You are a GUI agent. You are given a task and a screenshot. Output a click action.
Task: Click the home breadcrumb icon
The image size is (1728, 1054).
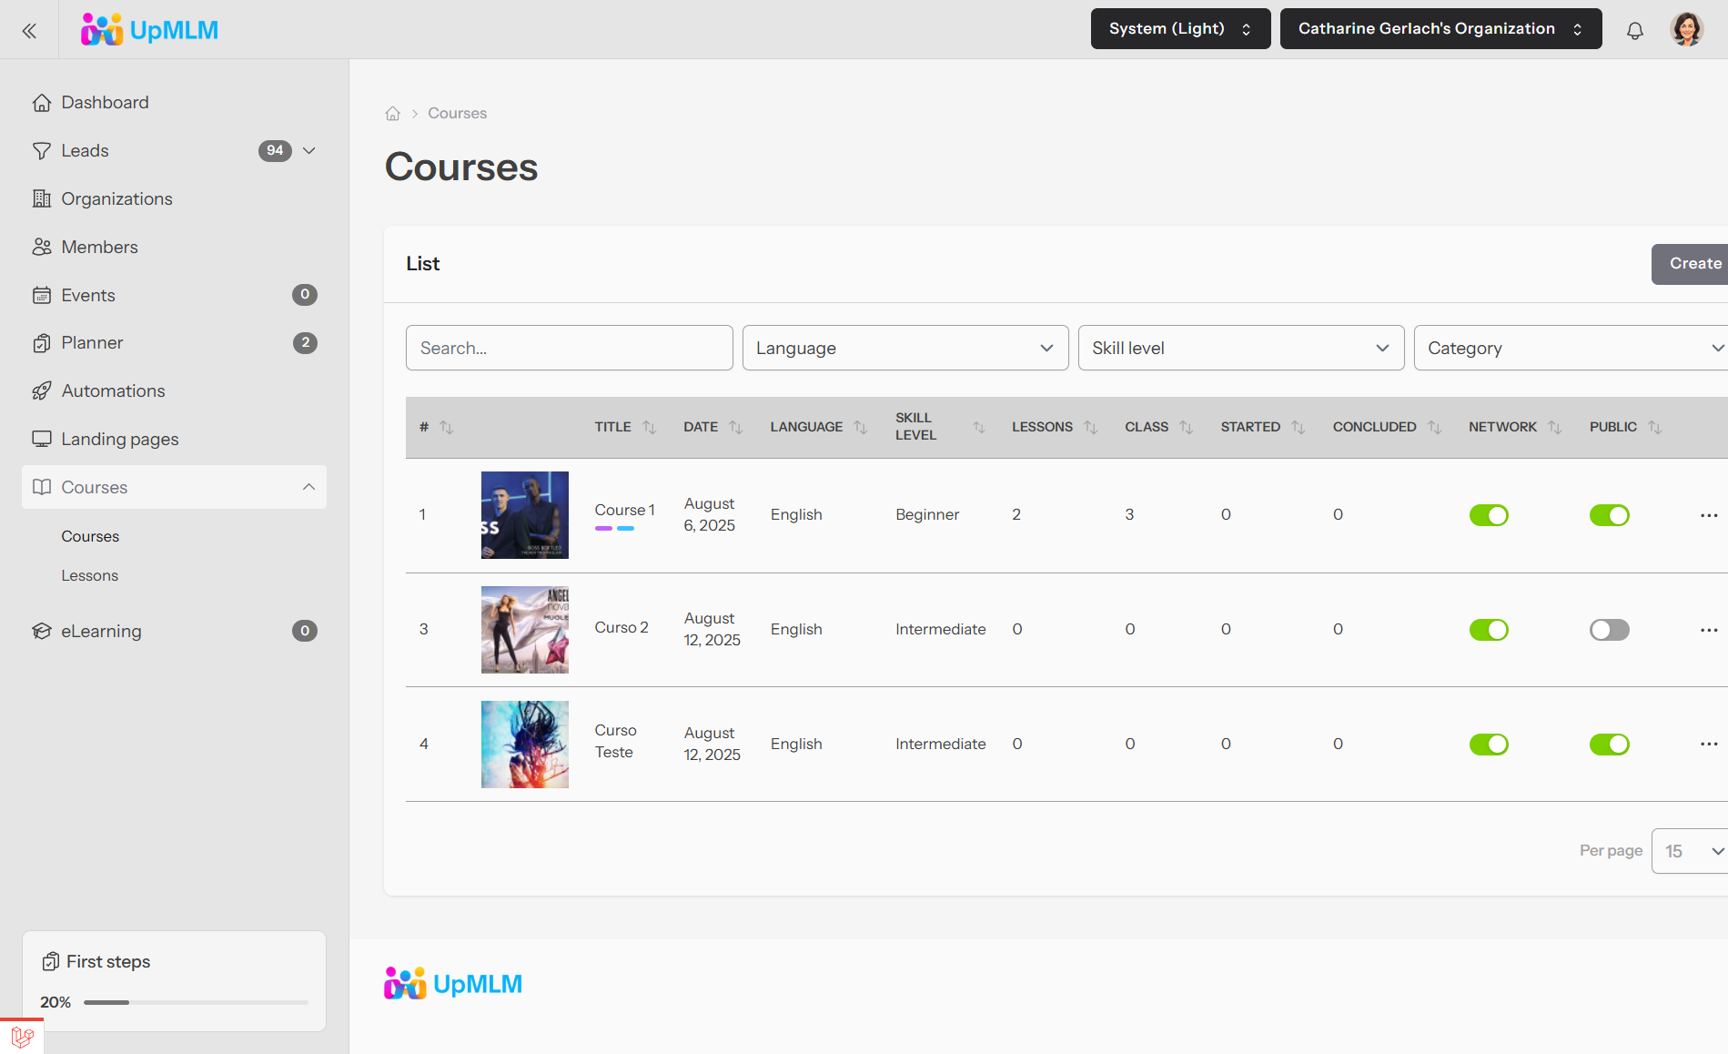392,114
